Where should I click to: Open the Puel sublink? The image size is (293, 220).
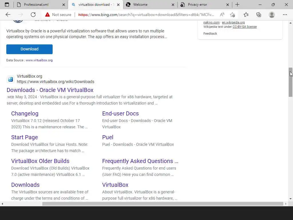coord(108,137)
